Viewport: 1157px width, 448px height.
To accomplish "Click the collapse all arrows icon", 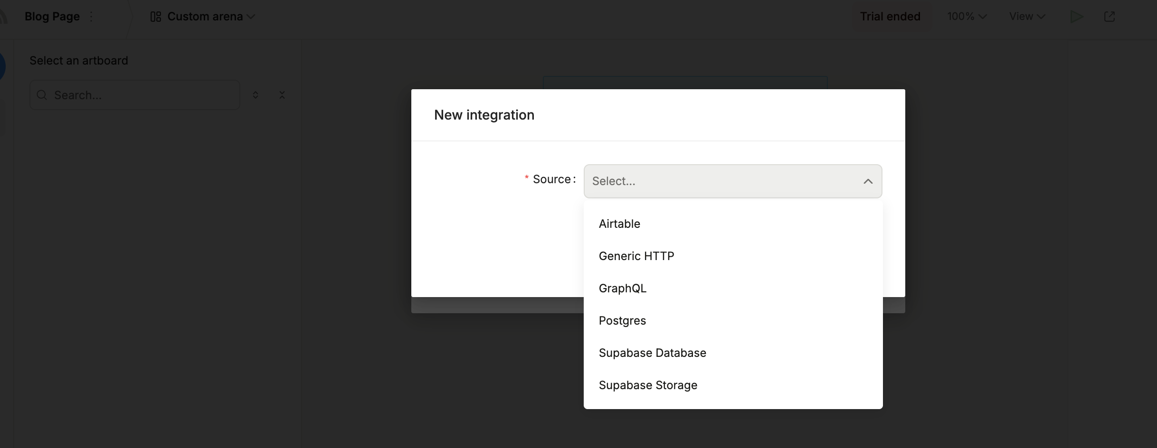I will tap(282, 95).
